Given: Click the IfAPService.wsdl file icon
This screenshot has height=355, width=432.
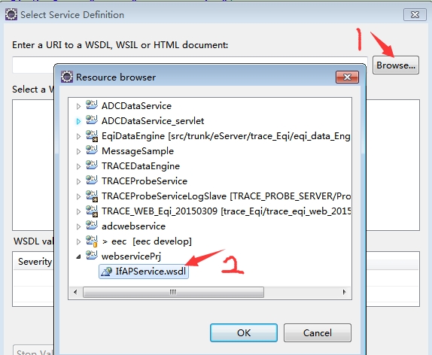Looking at the screenshot, I should click(x=107, y=272).
